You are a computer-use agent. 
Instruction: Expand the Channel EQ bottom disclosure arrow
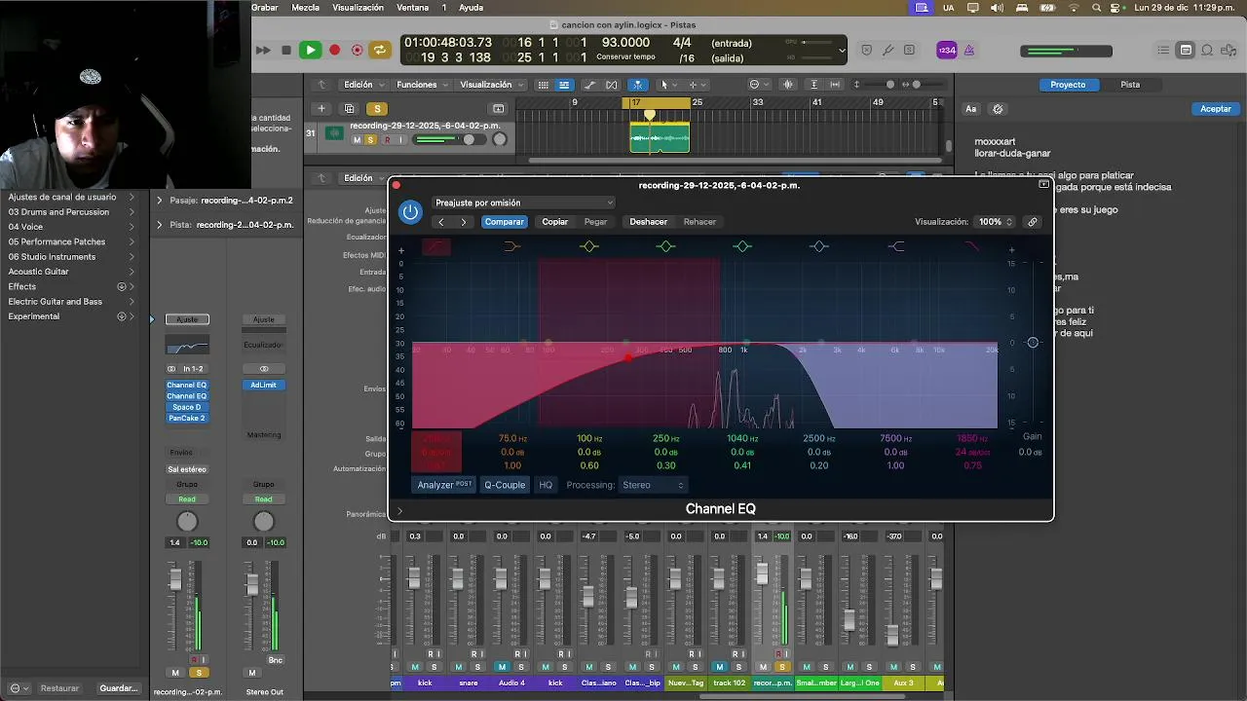tap(399, 510)
